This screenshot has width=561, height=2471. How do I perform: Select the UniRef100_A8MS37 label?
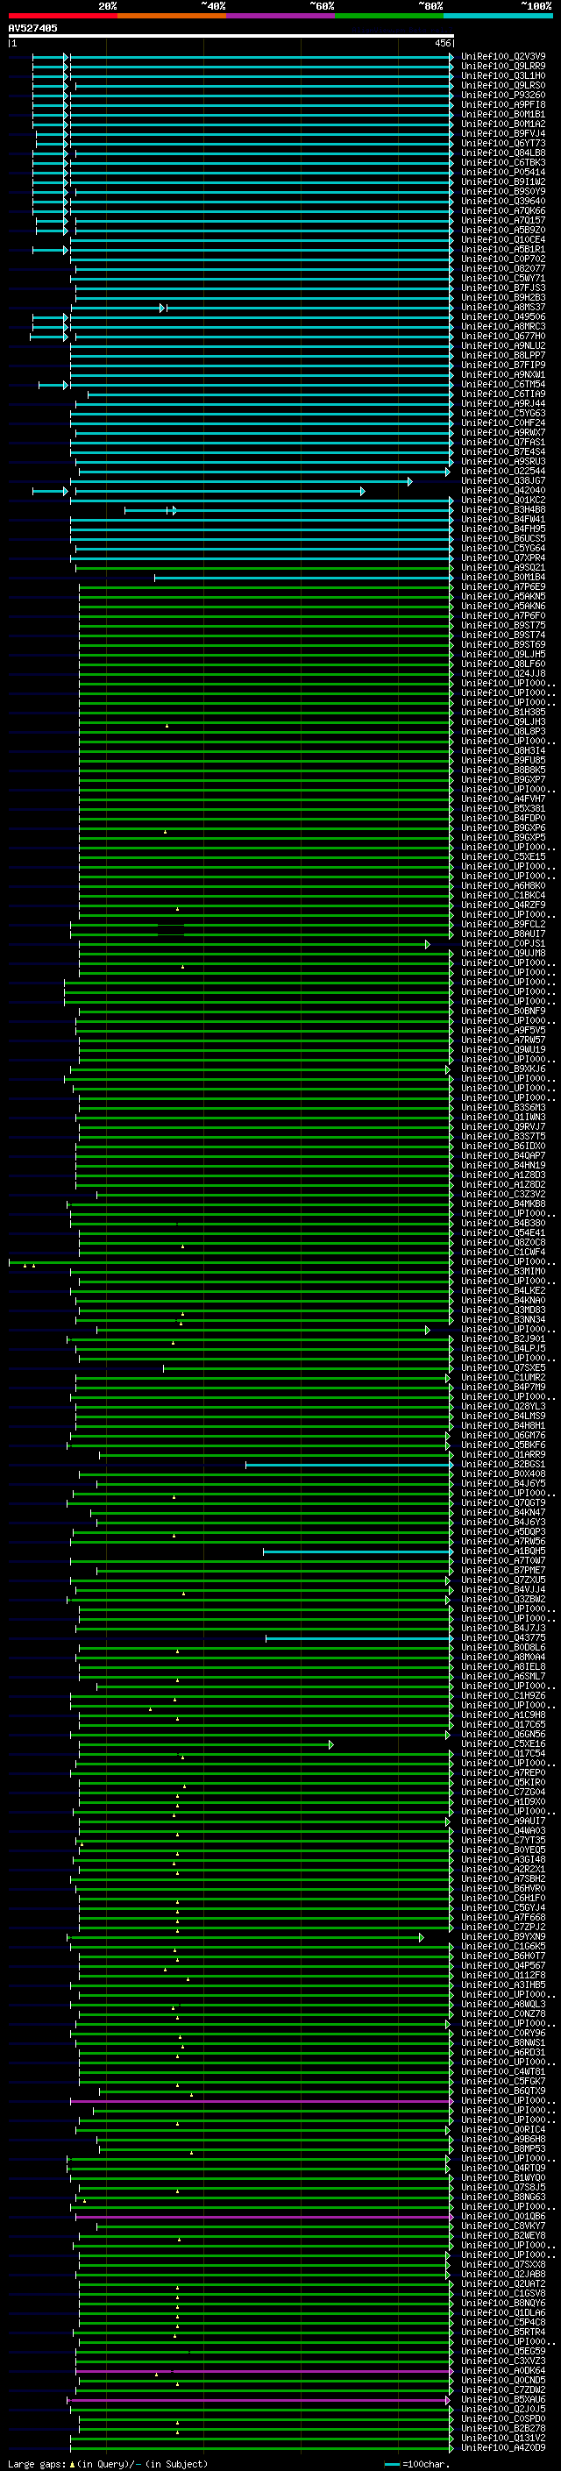pos(503,308)
